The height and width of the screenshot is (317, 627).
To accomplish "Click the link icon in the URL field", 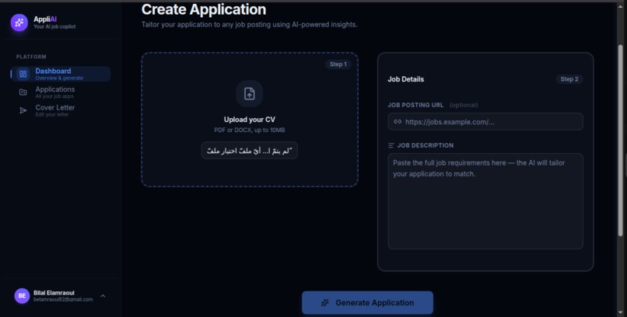I will [x=398, y=122].
